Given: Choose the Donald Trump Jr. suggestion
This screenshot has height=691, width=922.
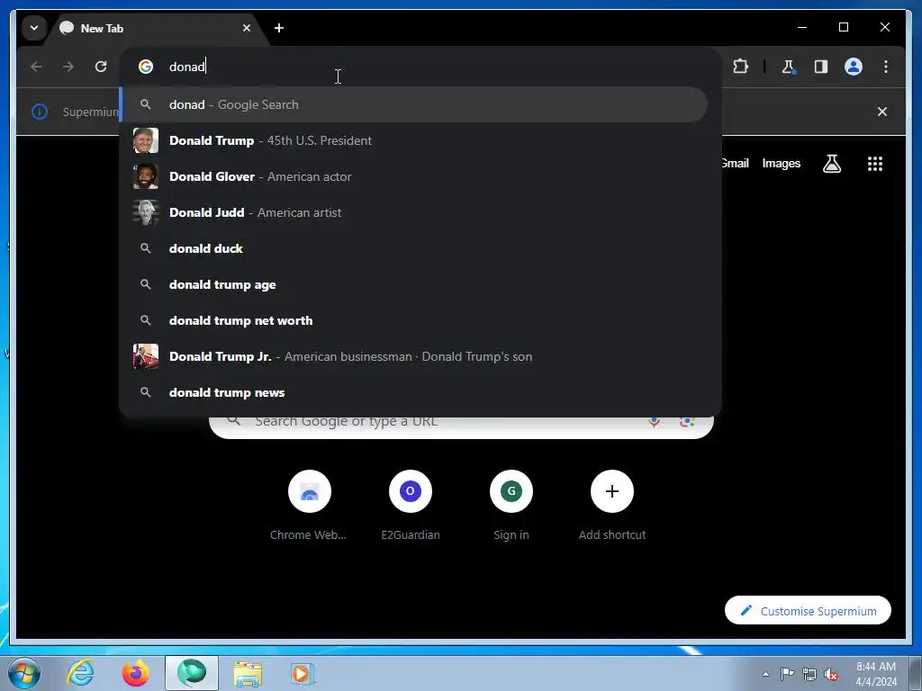Looking at the screenshot, I should click(414, 356).
